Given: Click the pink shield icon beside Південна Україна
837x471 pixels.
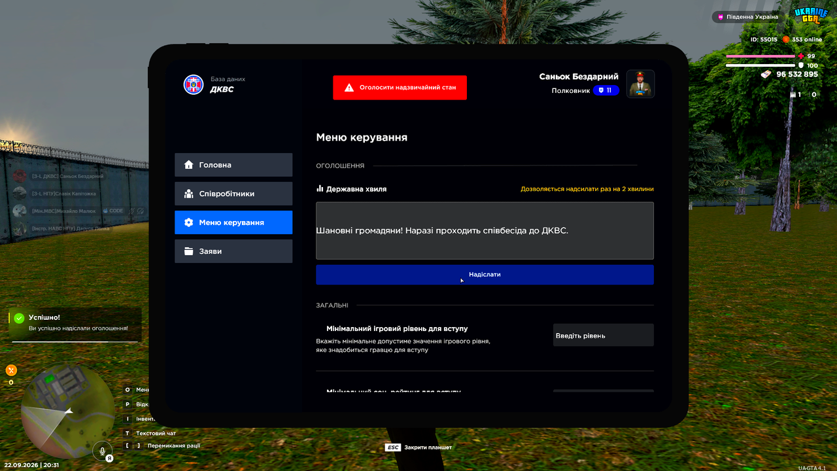Looking at the screenshot, I should [x=721, y=17].
